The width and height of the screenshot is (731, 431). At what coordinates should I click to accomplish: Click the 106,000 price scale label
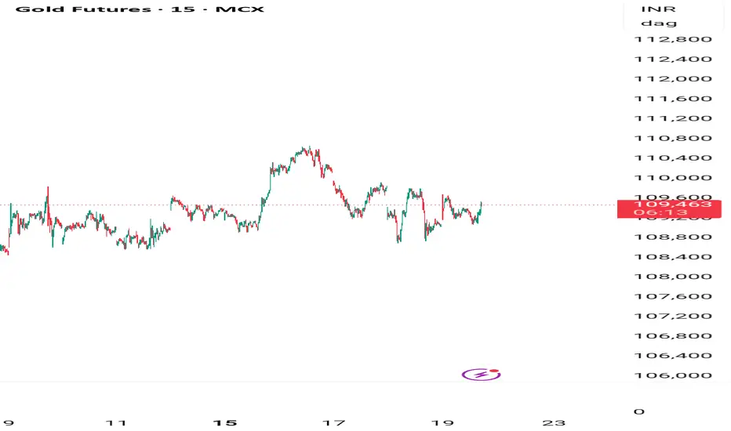click(x=675, y=375)
